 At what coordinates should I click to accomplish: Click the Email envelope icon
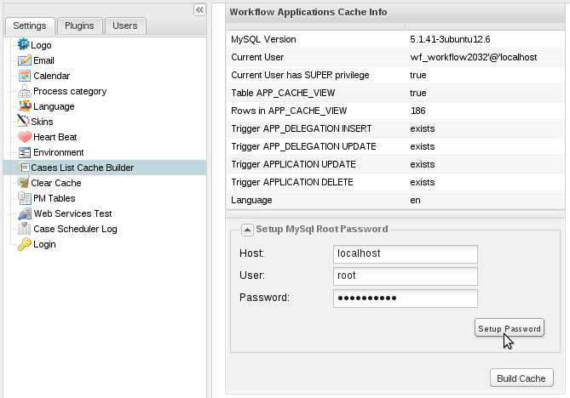[25, 60]
